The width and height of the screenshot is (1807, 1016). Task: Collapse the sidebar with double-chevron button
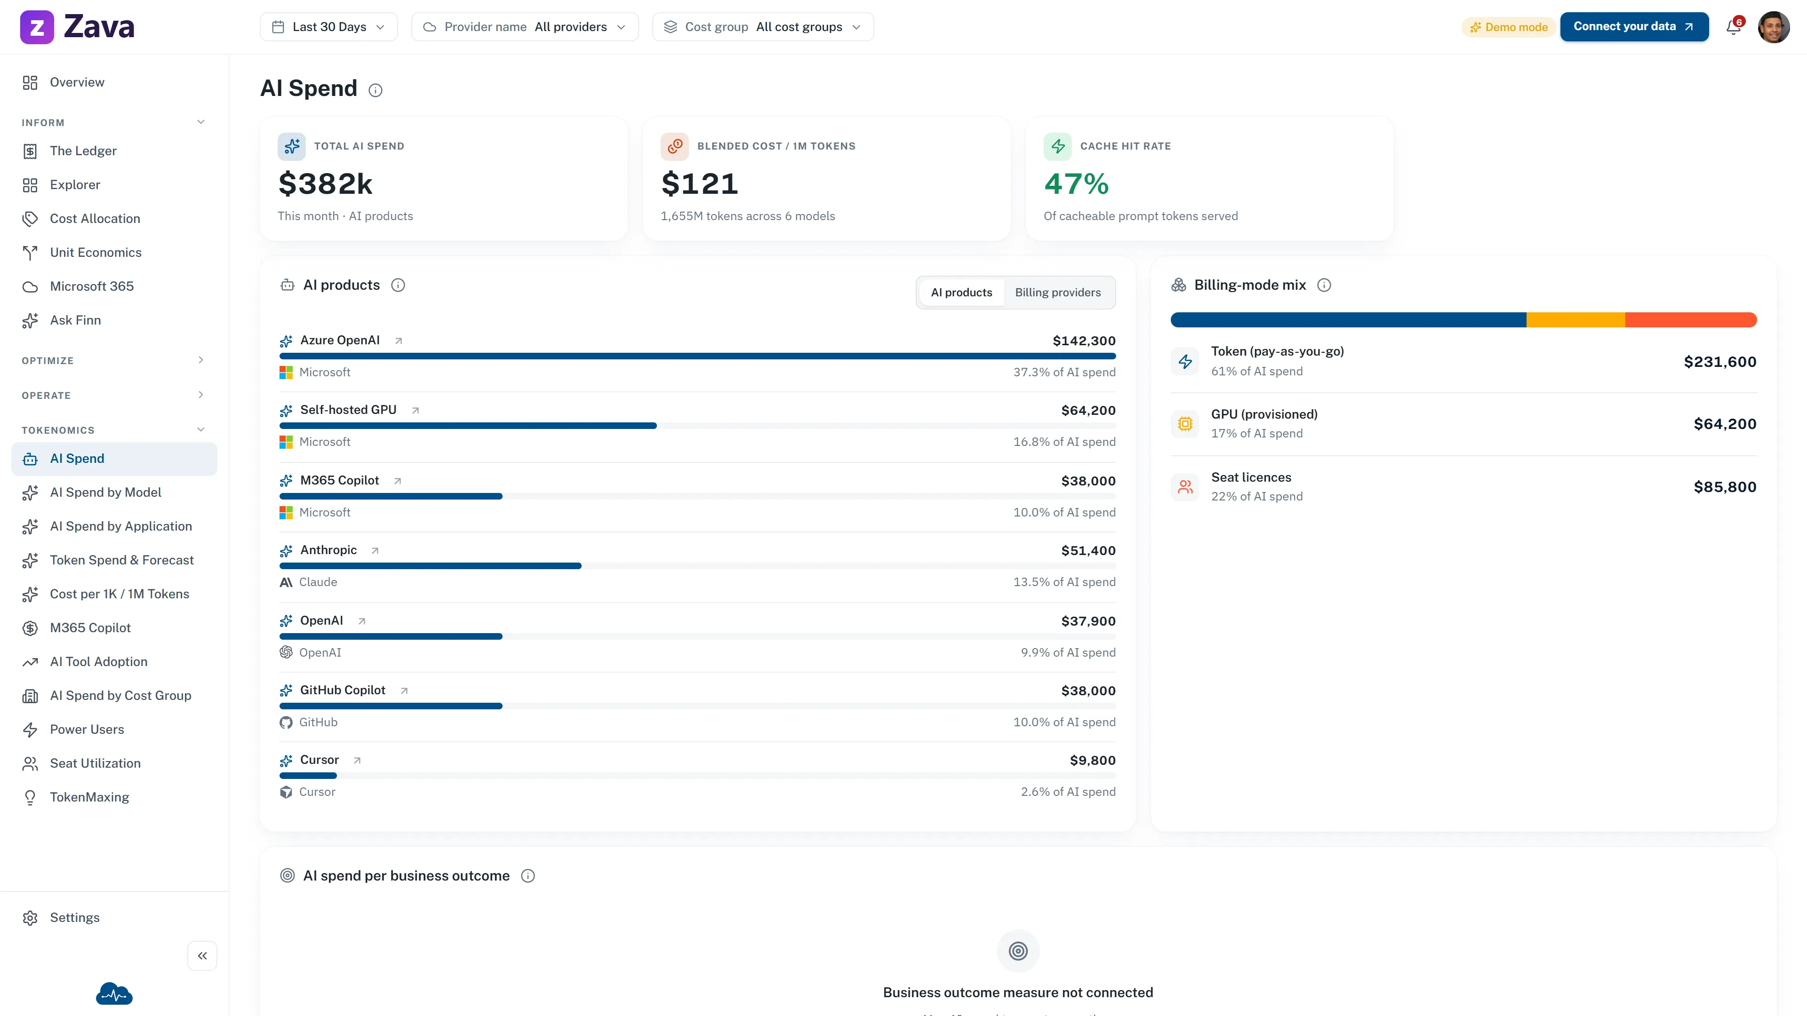[202, 956]
